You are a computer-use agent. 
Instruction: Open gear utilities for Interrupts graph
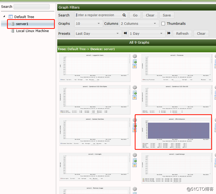(x=135, y=155)
